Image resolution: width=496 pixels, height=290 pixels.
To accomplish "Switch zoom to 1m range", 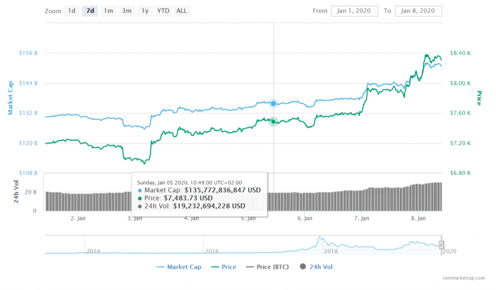I will (x=108, y=11).
